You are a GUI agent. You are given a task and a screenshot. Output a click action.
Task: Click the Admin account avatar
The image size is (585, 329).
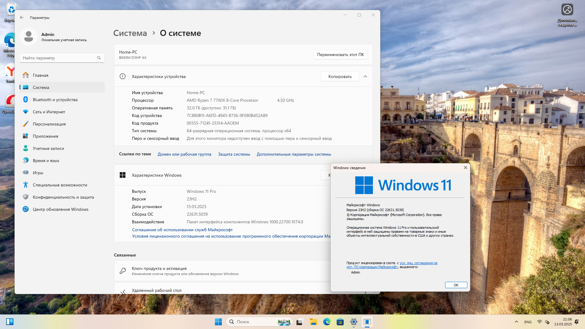[x=29, y=37]
